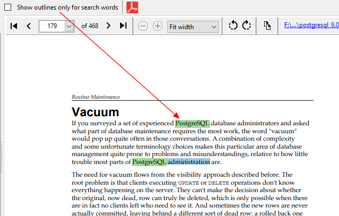Click the document copy icon in toolbar
The image size is (339, 216).
tap(267, 26)
